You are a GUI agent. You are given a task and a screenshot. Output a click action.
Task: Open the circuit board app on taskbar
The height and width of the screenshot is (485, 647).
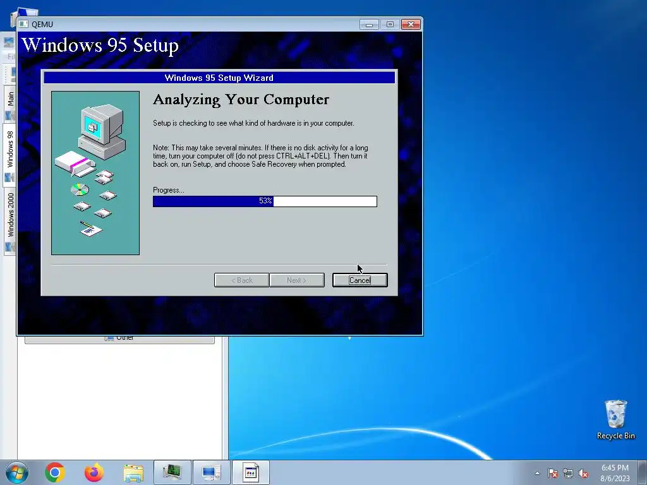click(x=172, y=472)
